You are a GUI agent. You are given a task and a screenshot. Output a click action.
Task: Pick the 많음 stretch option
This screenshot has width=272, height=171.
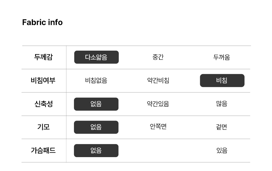[222, 104]
